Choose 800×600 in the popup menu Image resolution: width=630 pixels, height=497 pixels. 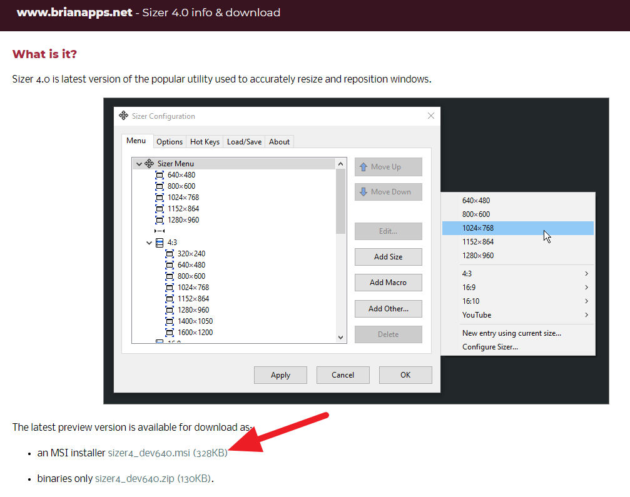pos(518,214)
